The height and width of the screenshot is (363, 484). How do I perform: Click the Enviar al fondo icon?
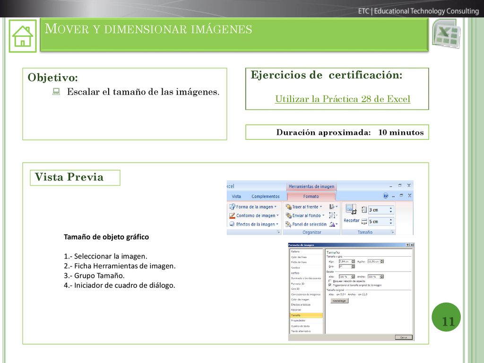point(288,216)
